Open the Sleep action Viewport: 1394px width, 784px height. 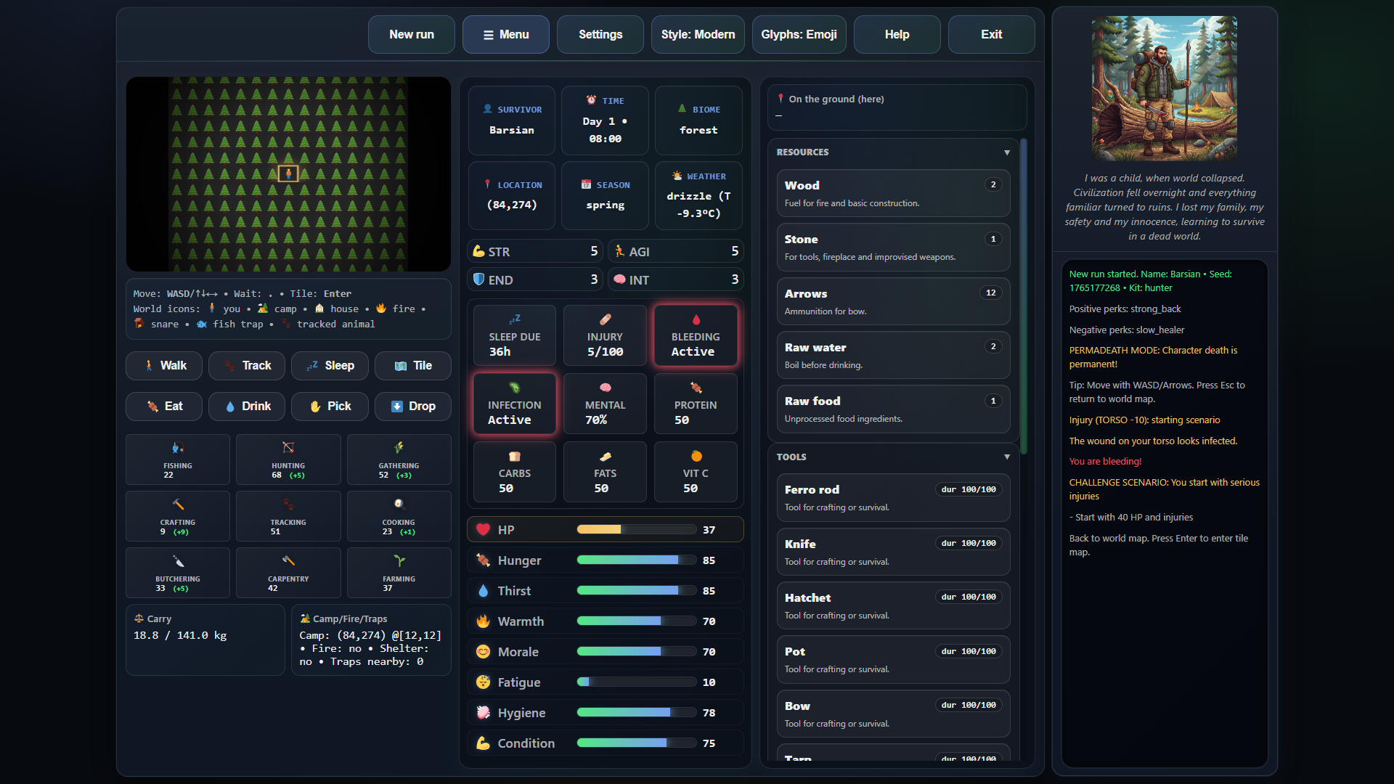click(329, 365)
